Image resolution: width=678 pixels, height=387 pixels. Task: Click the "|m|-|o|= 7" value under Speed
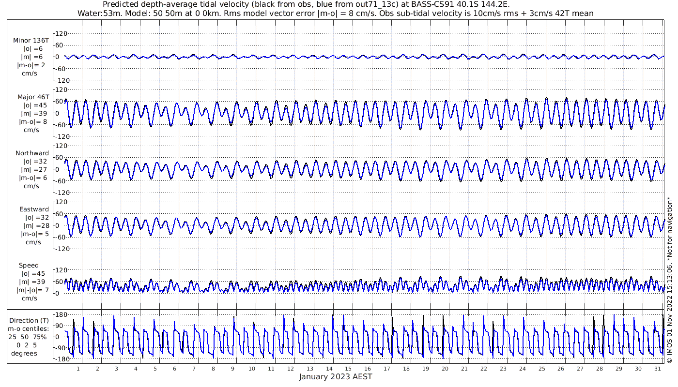click(x=33, y=290)
